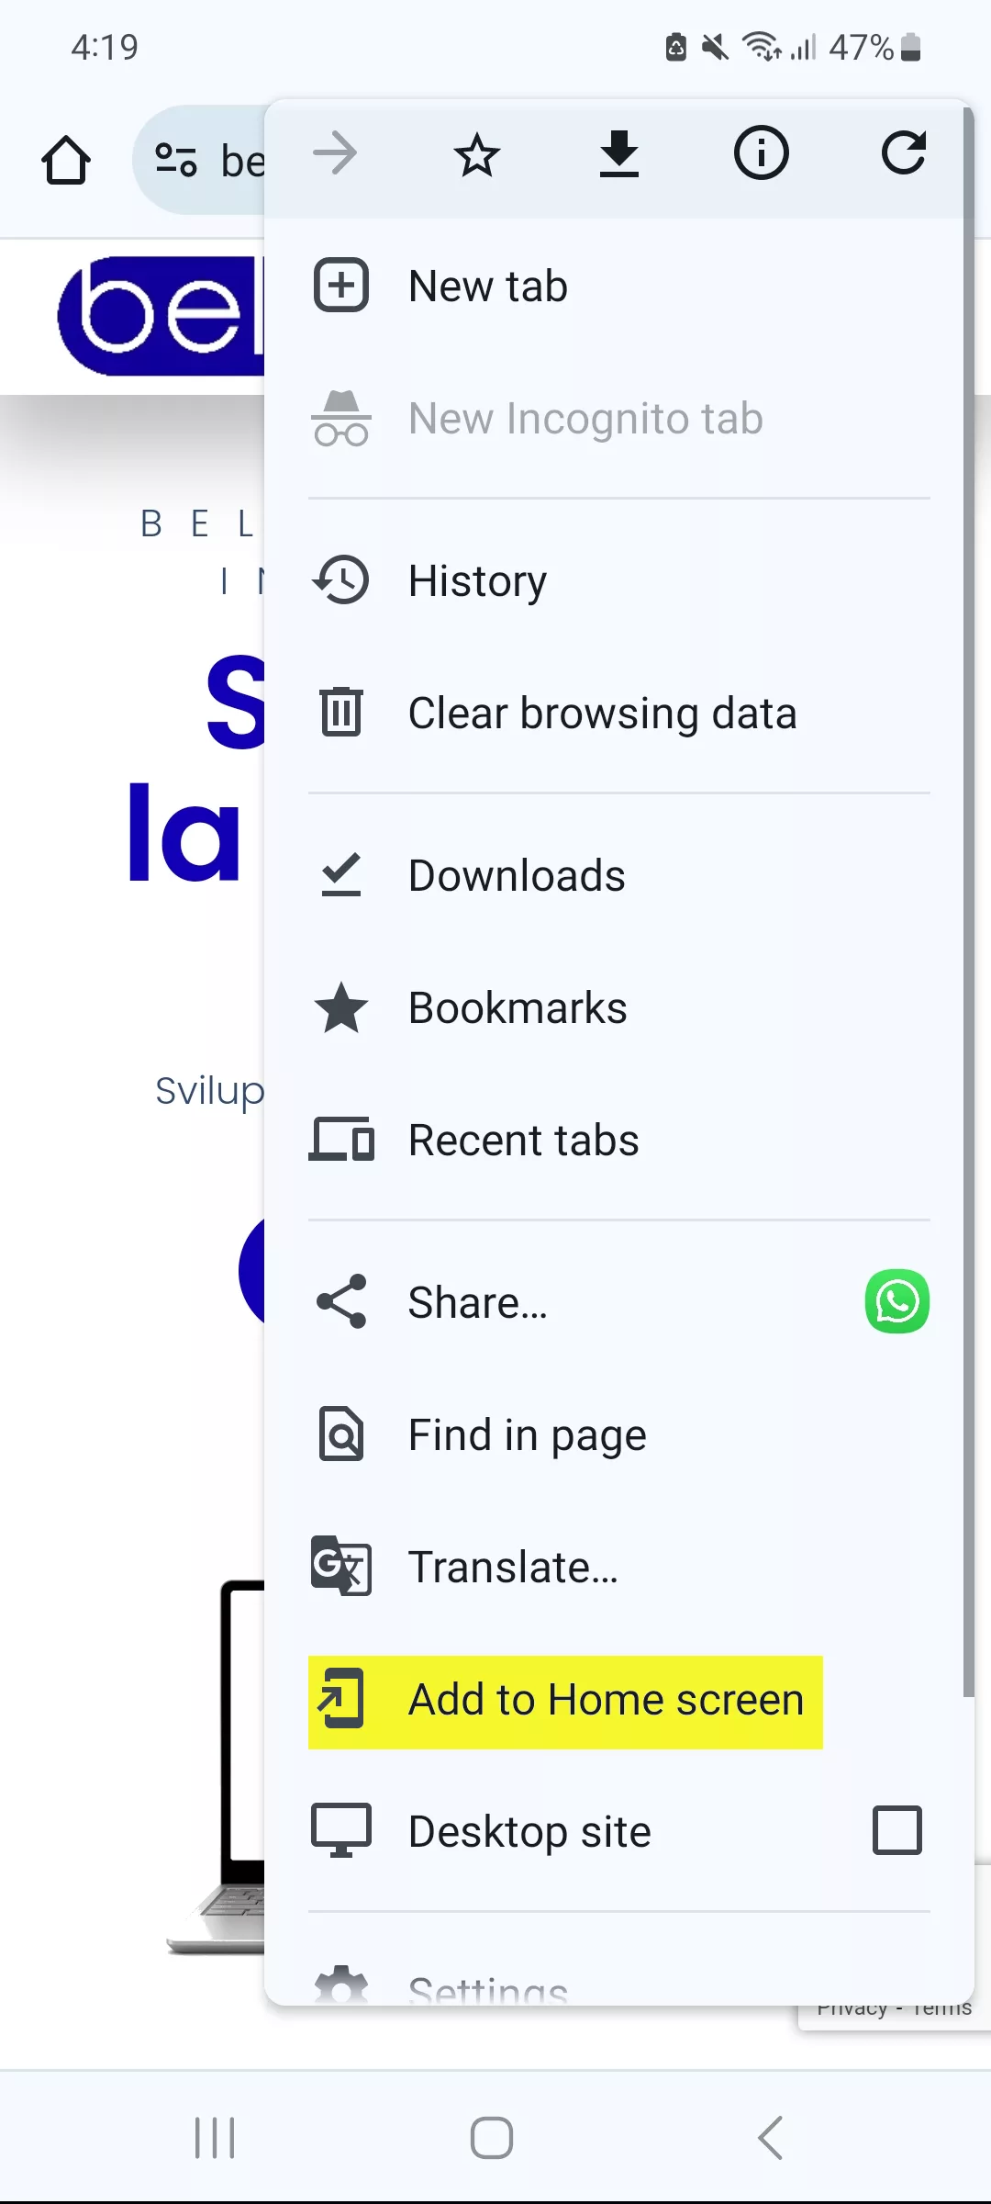
Task: Share directly via the WhatsApp icon
Action: click(897, 1301)
